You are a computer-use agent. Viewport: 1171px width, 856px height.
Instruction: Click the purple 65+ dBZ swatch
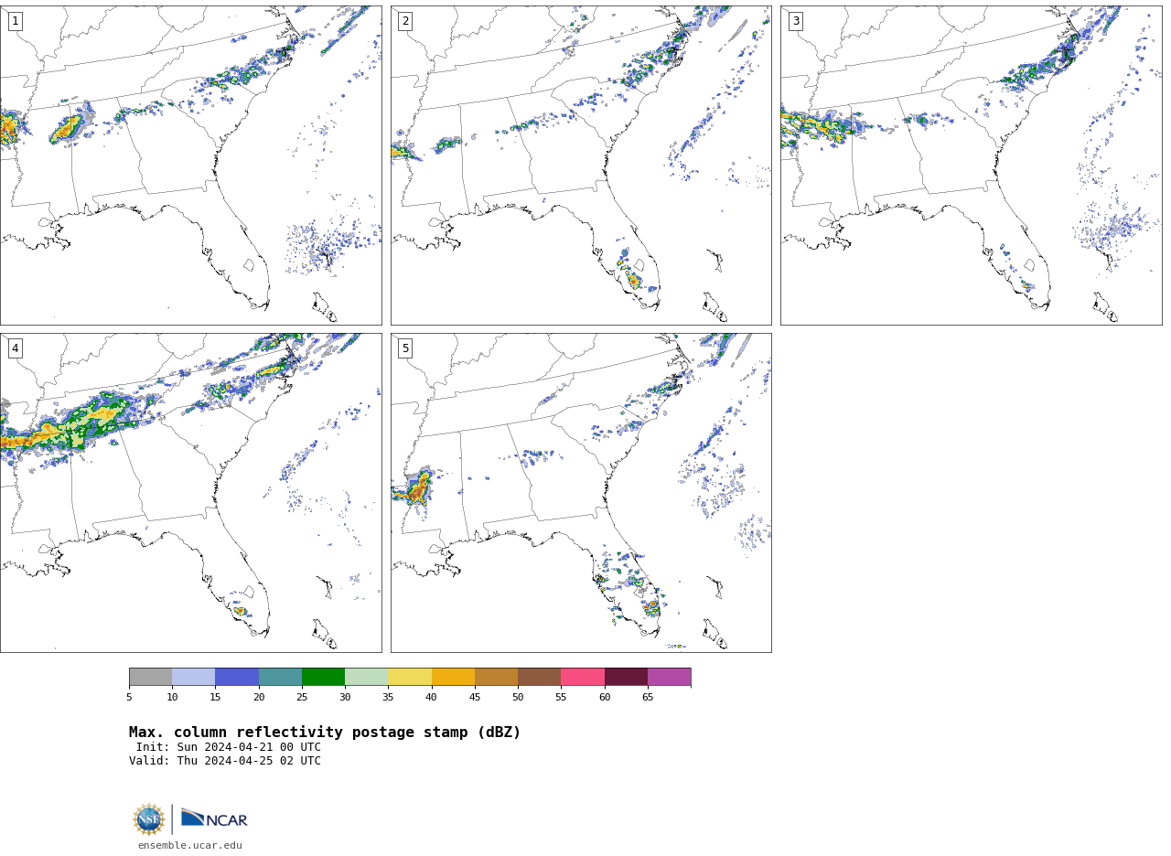670,677
